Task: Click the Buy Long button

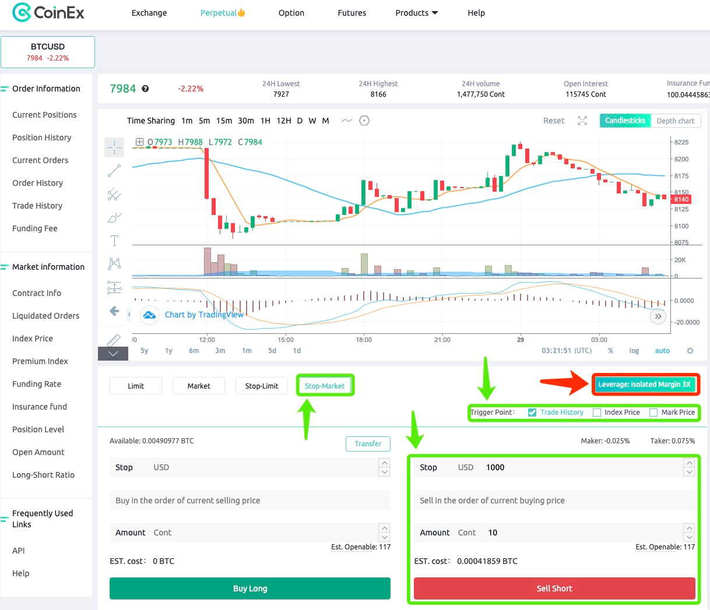Action: 250,588
